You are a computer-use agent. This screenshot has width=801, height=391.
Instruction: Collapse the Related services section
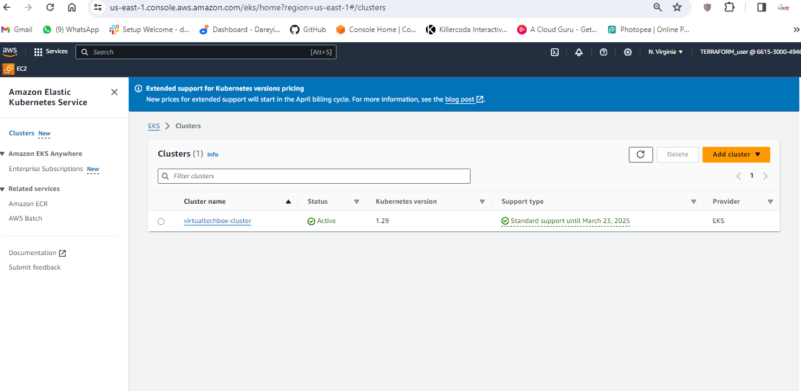(3, 189)
